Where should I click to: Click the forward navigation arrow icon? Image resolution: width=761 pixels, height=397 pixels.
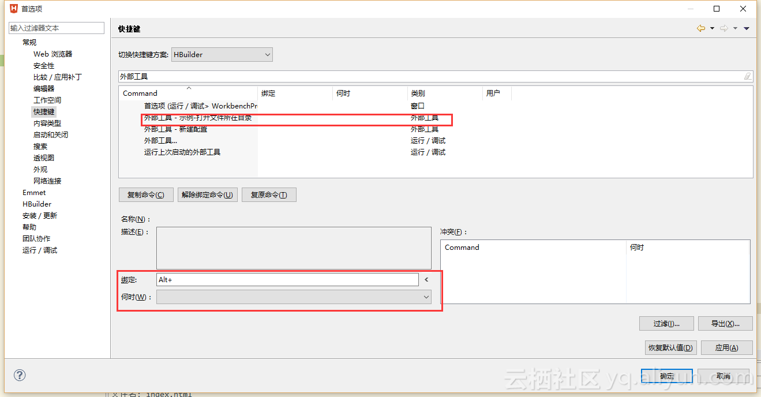pos(724,28)
